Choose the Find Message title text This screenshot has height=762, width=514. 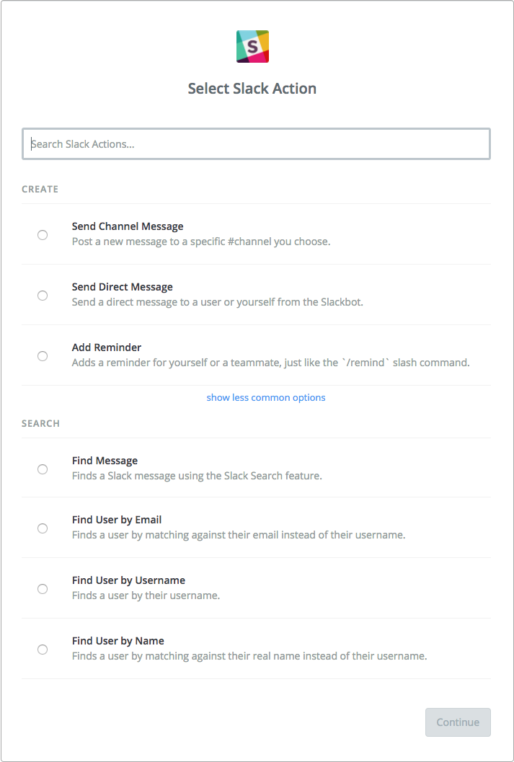pos(105,461)
